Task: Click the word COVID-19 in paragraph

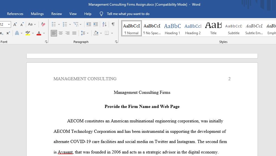Action: 81,142
